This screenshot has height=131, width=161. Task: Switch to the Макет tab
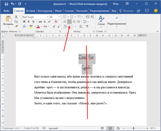pos(58,11)
